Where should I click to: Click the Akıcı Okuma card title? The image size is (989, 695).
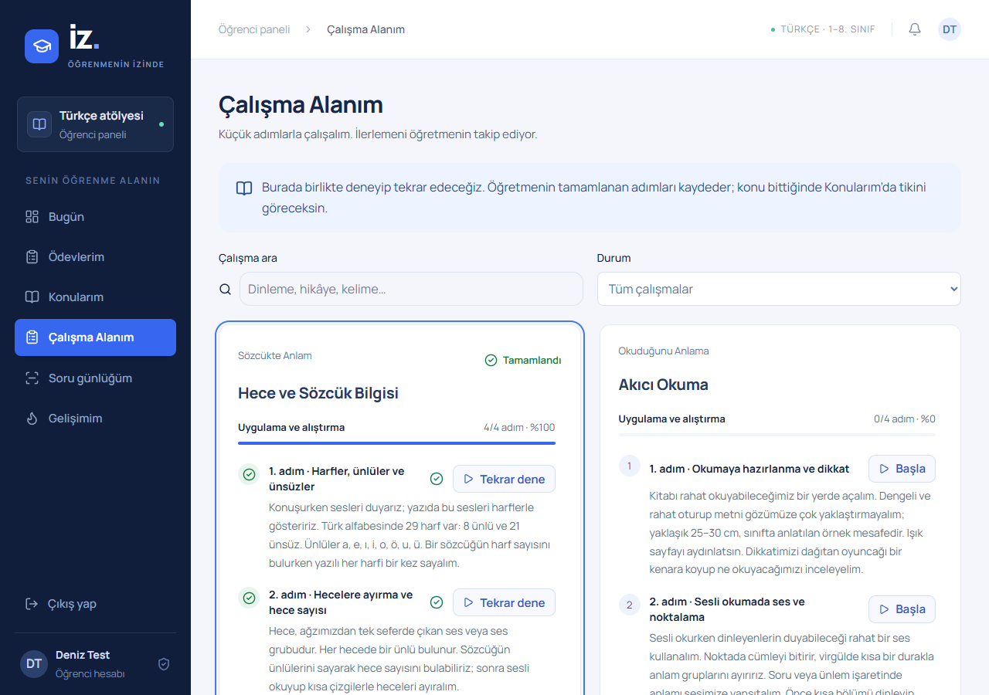pyautogui.click(x=664, y=385)
